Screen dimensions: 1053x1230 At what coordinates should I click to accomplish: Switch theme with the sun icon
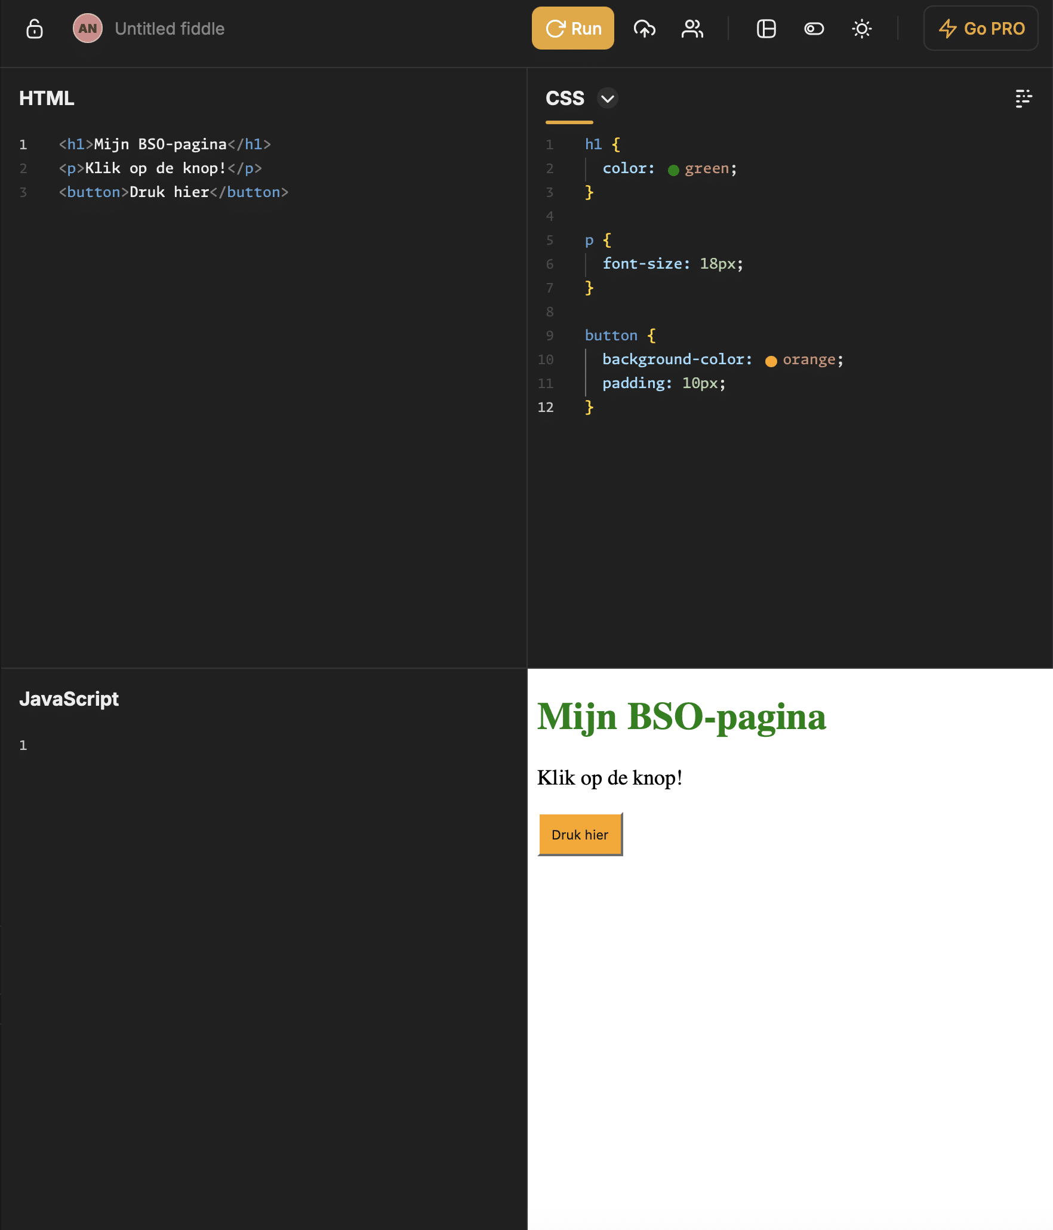point(861,29)
